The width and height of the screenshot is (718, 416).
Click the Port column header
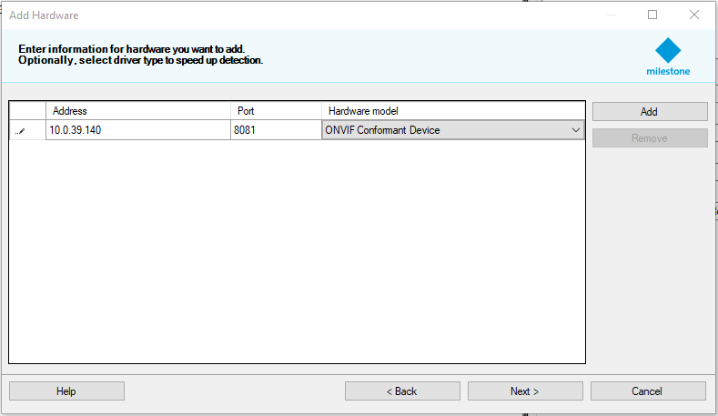[276, 111]
